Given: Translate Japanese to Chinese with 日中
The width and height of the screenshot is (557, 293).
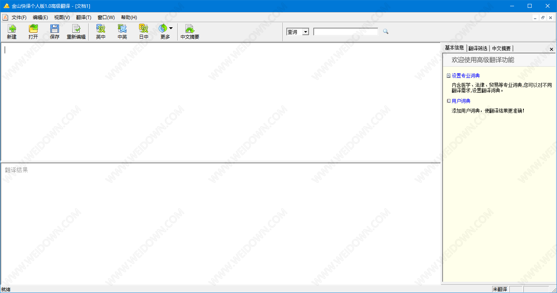Looking at the screenshot, I should click(144, 32).
